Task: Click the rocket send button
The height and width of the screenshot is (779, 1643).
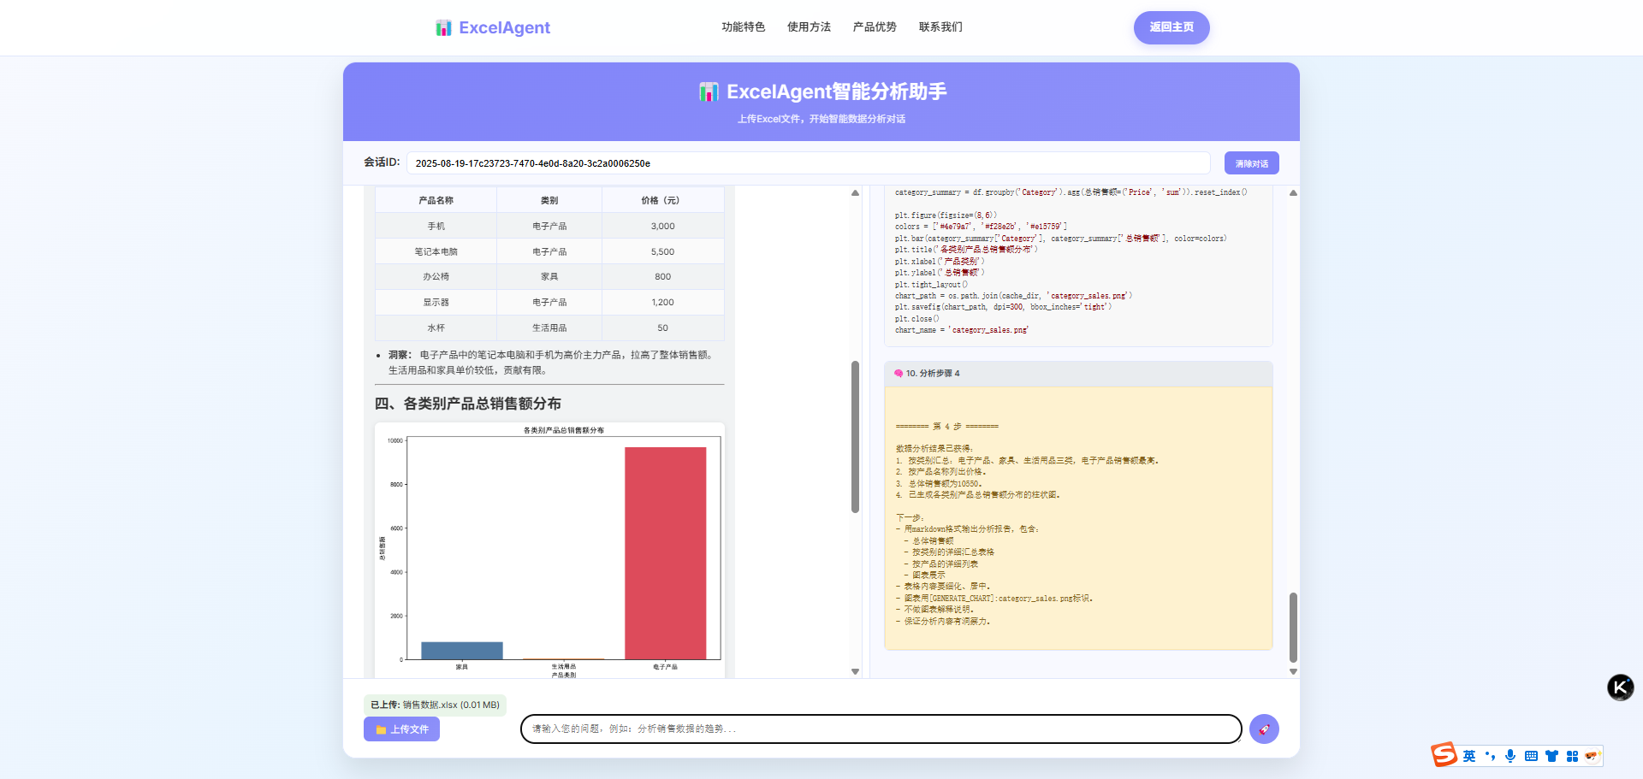Action: point(1264,729)
